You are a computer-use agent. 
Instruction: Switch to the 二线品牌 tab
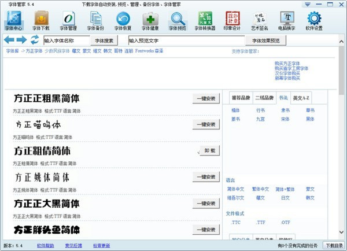pyautogui.click(x=264, y=98)
